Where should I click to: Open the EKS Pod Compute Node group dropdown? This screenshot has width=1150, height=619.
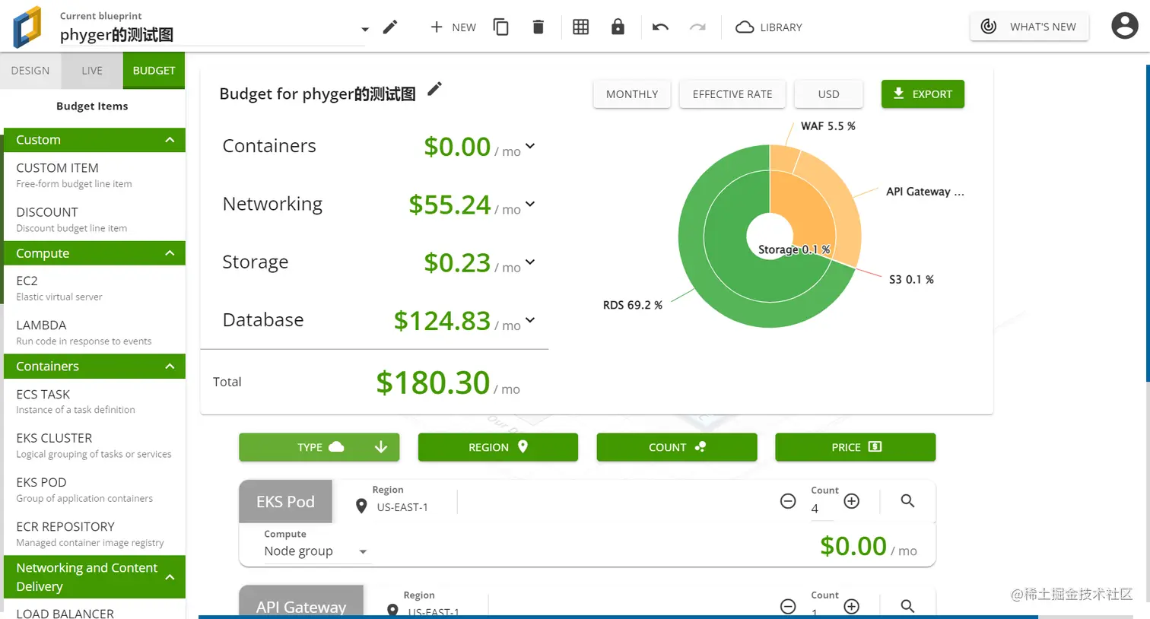316,551
